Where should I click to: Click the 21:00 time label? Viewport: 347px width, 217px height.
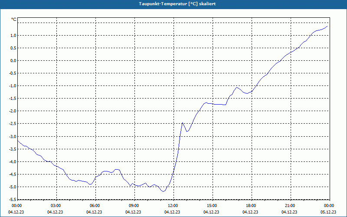tap(291, 206)
